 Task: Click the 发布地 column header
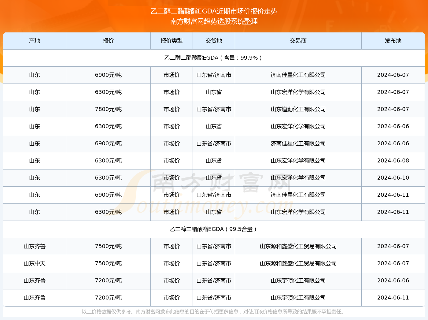tap(393, 41)
